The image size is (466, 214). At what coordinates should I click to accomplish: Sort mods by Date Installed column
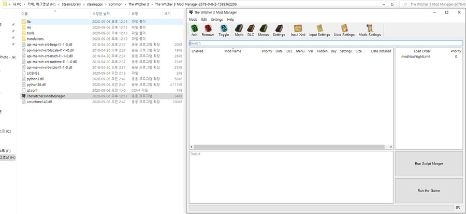tap(381, 51)
